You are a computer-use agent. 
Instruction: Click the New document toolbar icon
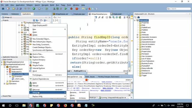point(8,9)
